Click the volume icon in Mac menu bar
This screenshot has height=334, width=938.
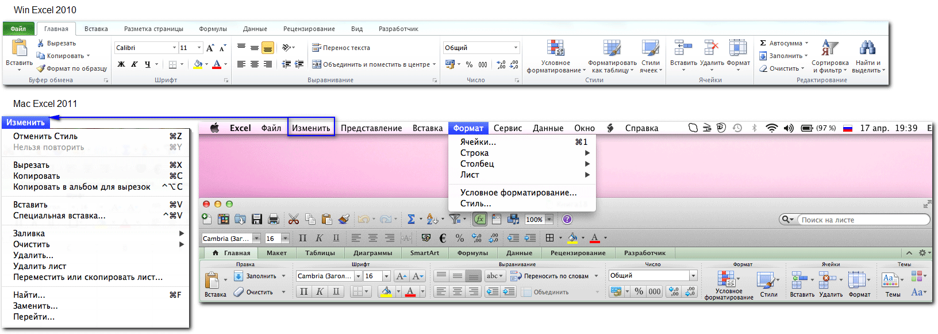click(788, 128)
